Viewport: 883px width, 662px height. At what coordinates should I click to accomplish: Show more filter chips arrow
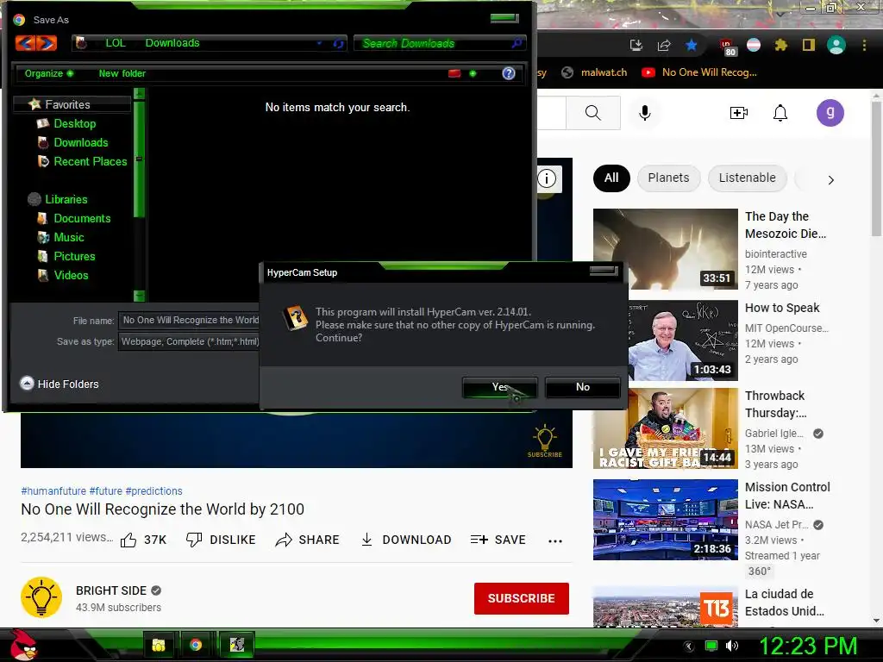click(830, 180)
